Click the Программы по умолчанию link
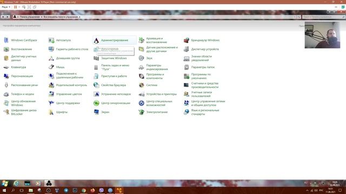The image size is (346, 194). click(201, 76)
